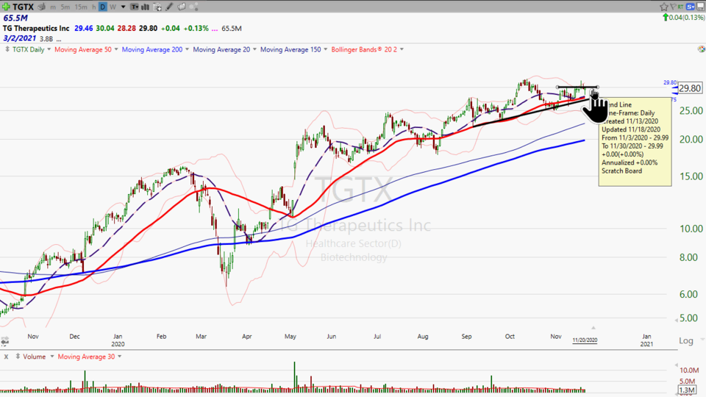Image resolution: width=706 pixels, height=397 pixels.
Task: Click the ellipsis after 3.8B
Action: 59,40
